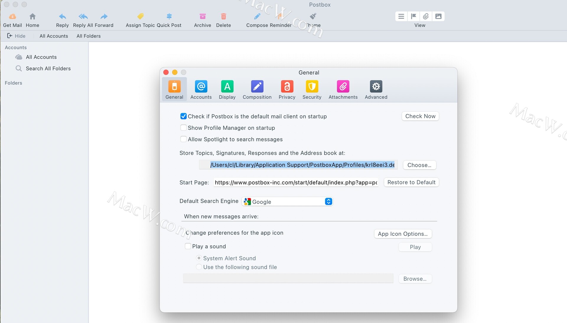The image size is (567, 323).
Task: Click All Folders in the filter bar
Action: [x=89, y=36]
